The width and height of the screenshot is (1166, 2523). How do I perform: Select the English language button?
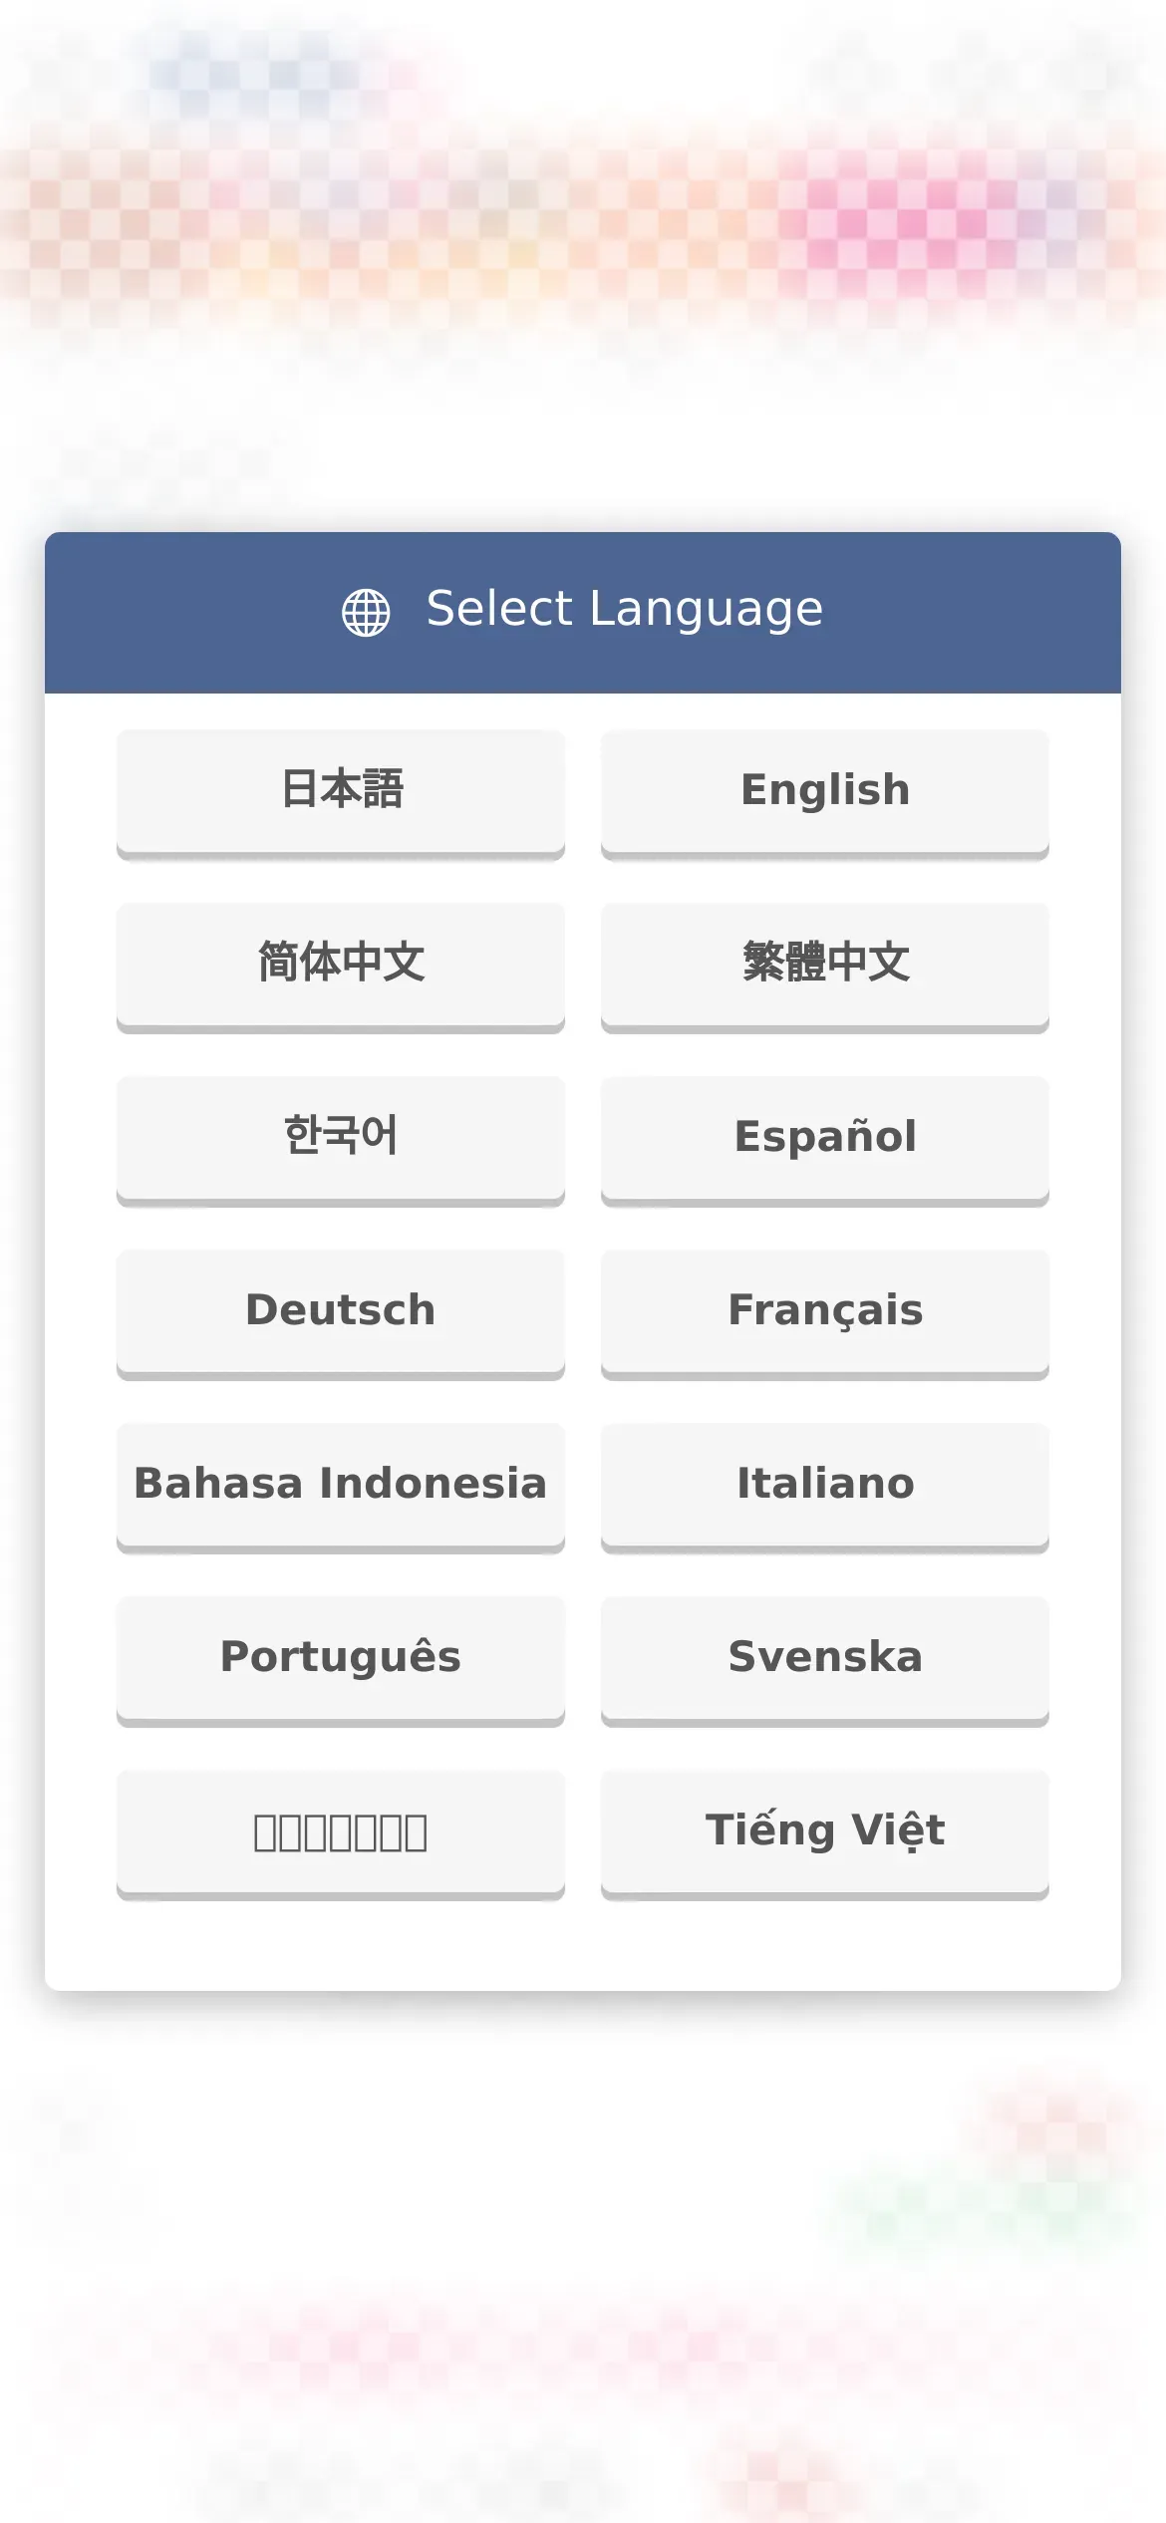(x=825, y=794)
